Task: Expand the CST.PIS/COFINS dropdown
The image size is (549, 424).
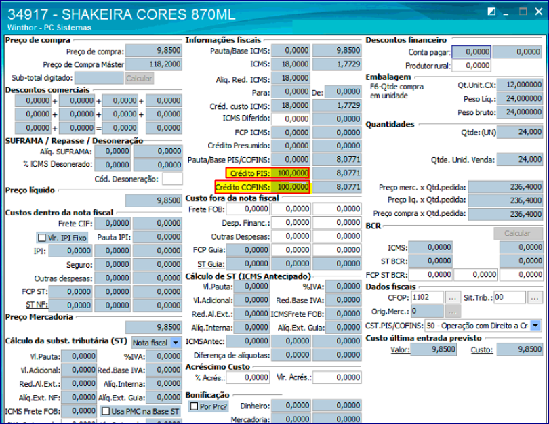Action: pos(535,326)
